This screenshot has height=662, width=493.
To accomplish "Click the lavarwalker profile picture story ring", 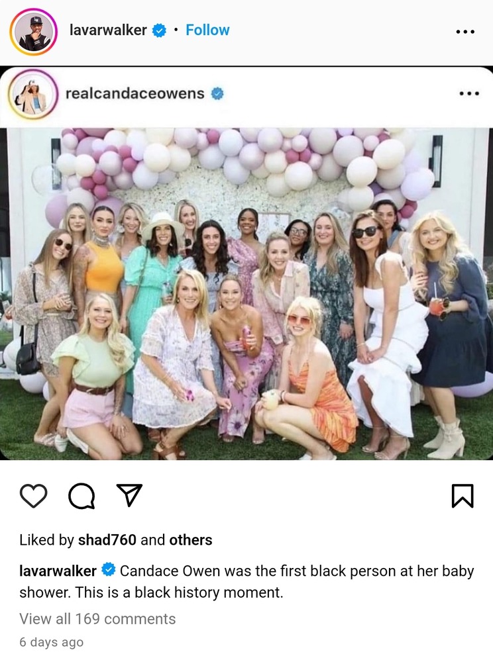I will [33, 32].
